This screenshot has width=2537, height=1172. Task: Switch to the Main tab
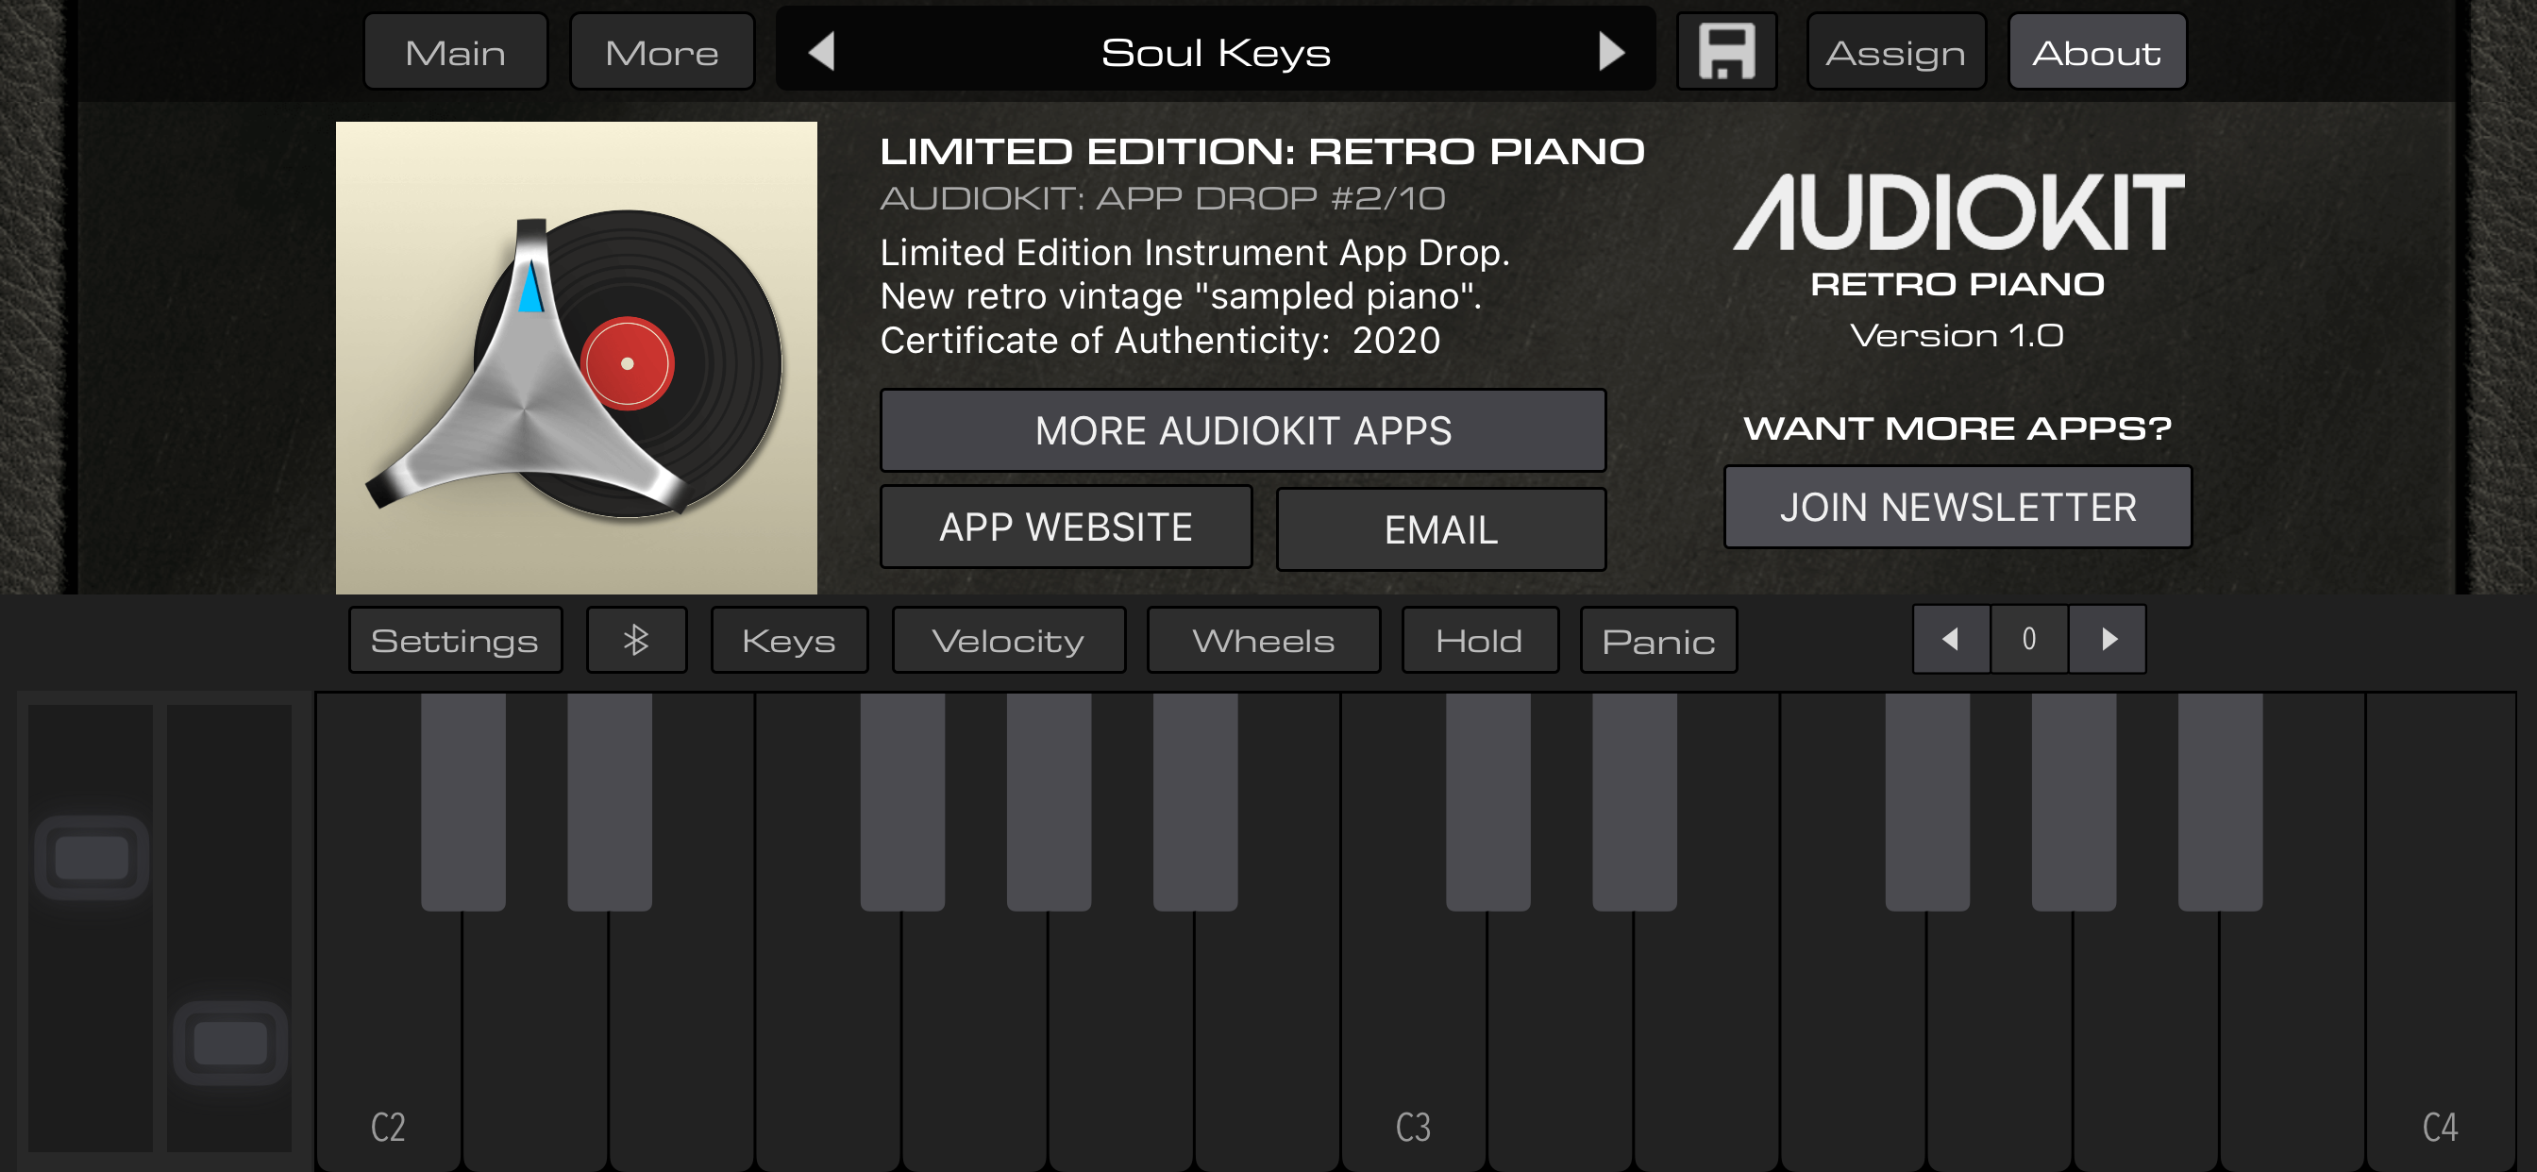point(455,51)
